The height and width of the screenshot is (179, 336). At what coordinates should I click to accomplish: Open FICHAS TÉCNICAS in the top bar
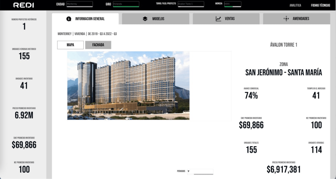(x=321, y=5)
